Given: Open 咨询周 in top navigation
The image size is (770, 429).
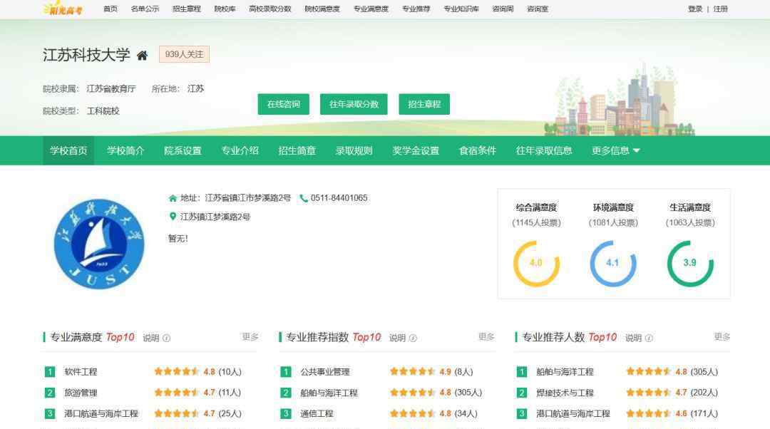Looking at the screenshot, I should (x=503, y=9).
